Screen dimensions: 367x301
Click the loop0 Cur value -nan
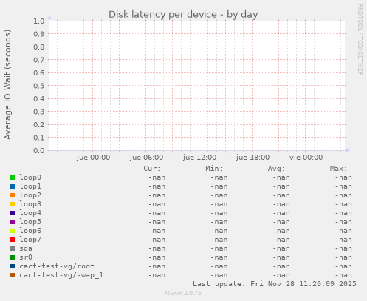157,177
